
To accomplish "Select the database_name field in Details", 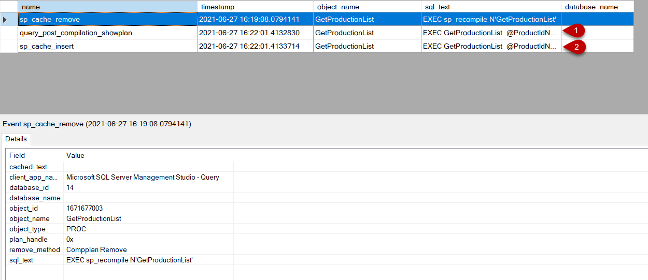I will 35,198.
